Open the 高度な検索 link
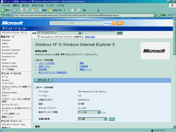Image resolution: width=176 pixels, height=132 pixels. point(90,37)
